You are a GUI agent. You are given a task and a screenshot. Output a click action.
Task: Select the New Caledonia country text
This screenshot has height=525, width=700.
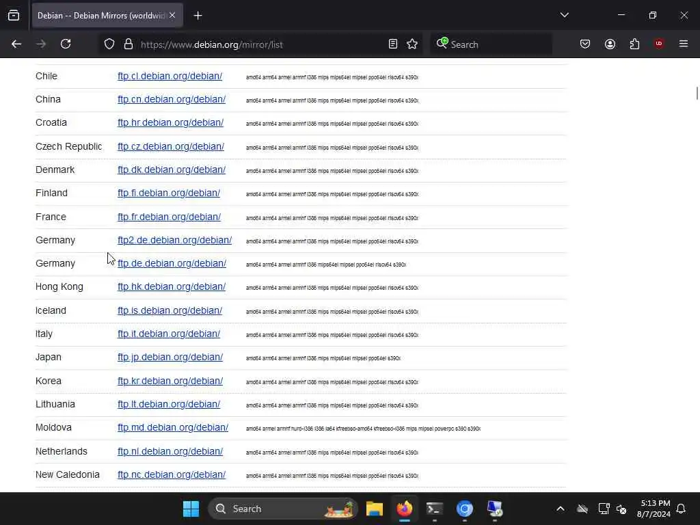(x=68, y=475)
